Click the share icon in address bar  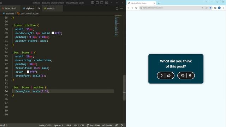pyautogui.click(x=206, y=8)
